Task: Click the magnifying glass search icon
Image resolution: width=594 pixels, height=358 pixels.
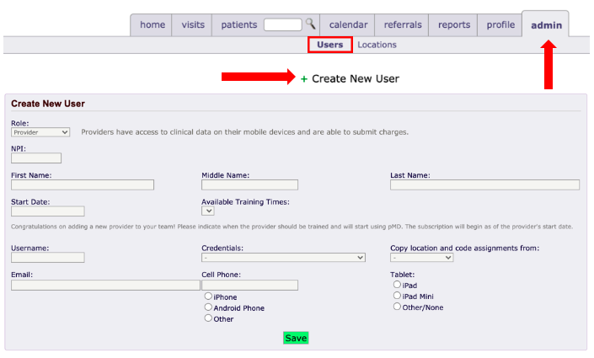Action: [x=311, y=24]
